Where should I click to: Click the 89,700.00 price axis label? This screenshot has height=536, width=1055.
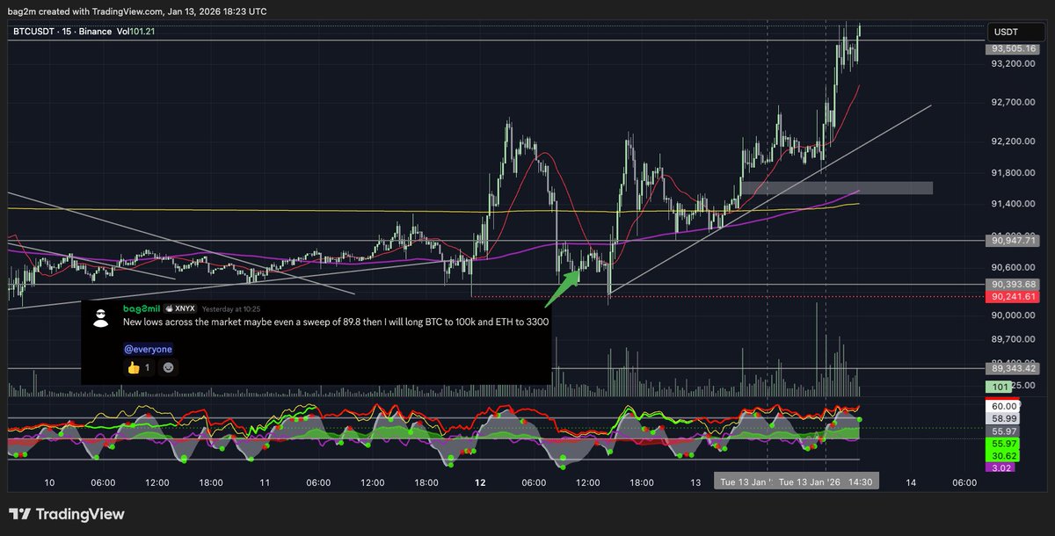[x=1013, y=339]
